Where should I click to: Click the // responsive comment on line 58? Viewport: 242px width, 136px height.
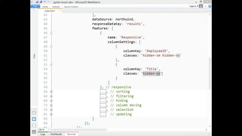pyautogui.click(x=118, y=87)
